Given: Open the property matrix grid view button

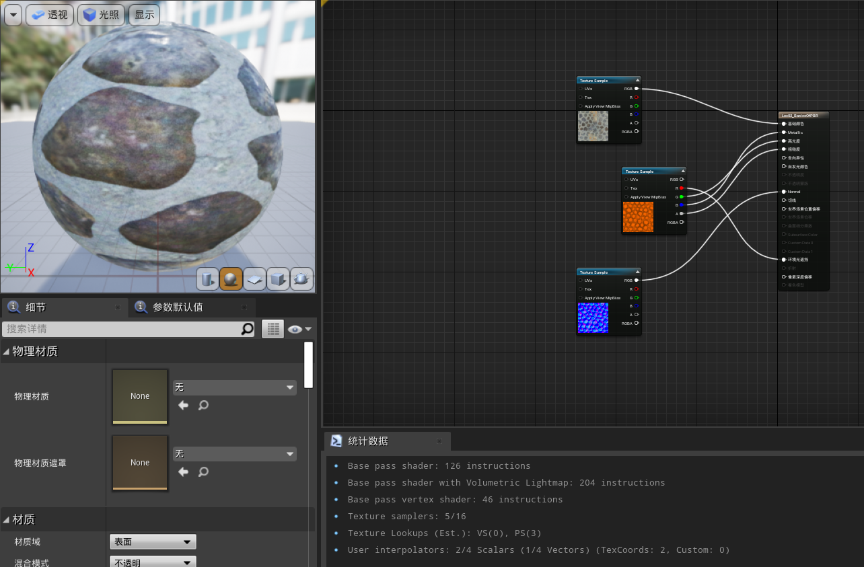Looking at the screenshot, I should [273, 329].
